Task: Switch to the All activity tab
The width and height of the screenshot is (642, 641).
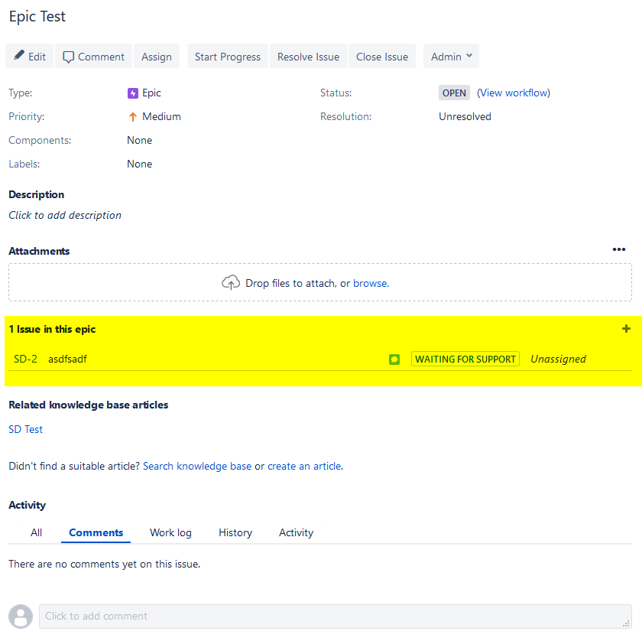Action: coord(36,532)
